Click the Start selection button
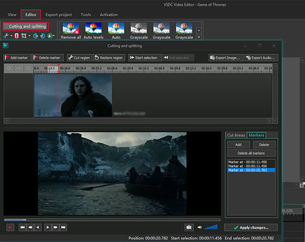The image size is (305, 242). (x=145, y=58)
